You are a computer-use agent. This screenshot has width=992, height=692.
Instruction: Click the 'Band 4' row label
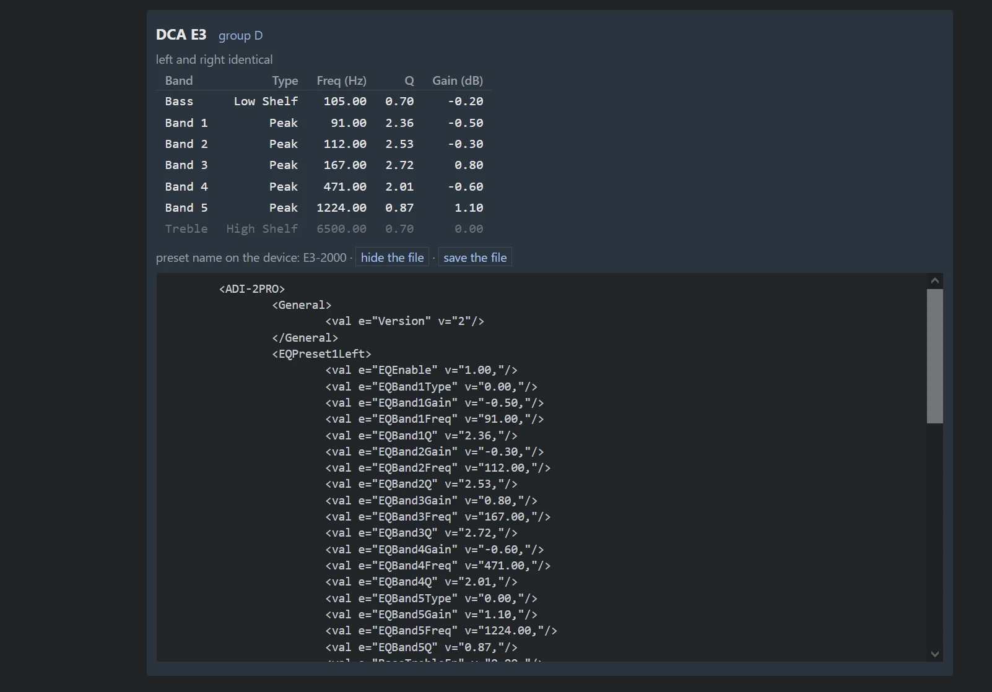[186, 187]
